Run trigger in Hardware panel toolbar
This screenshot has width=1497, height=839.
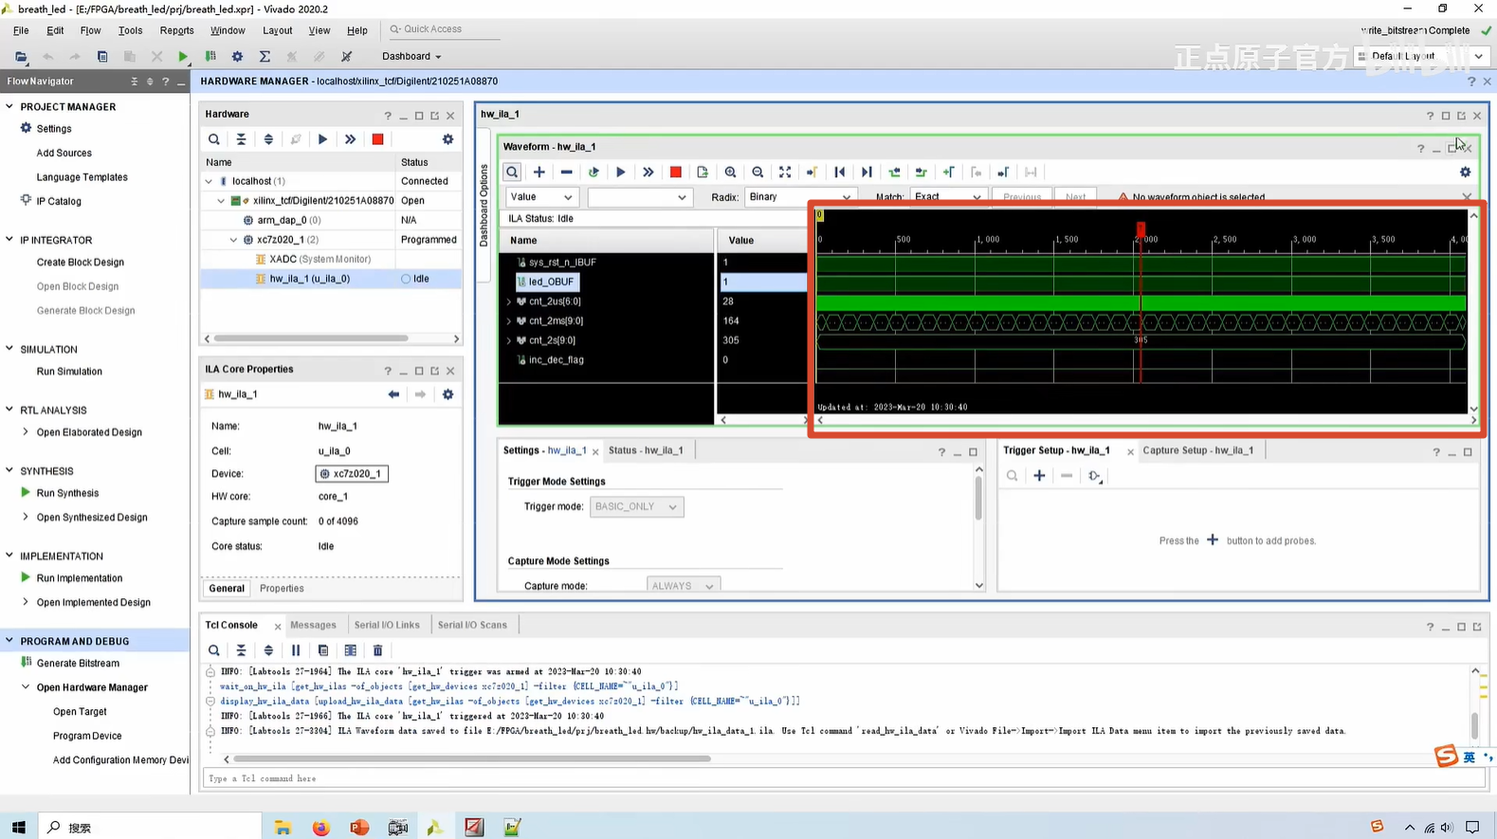pos(322,139)
